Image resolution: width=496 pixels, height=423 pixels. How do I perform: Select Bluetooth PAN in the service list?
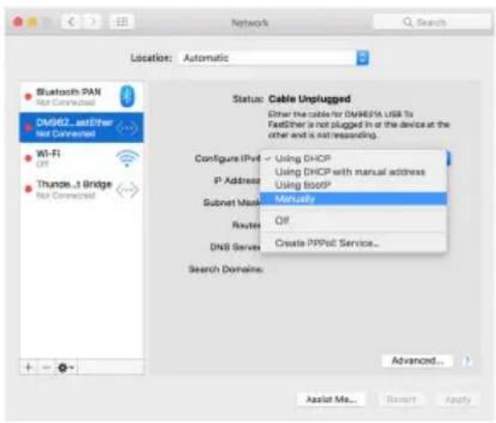click(x=81, y=97)
